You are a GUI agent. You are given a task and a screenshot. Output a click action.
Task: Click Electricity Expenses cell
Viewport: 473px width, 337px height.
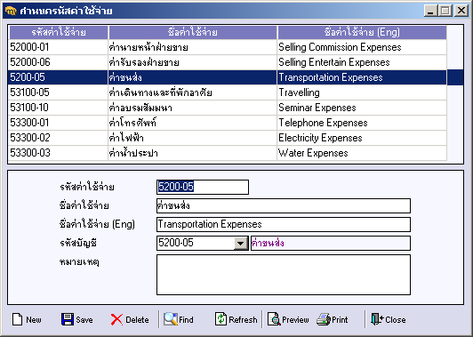362,138
